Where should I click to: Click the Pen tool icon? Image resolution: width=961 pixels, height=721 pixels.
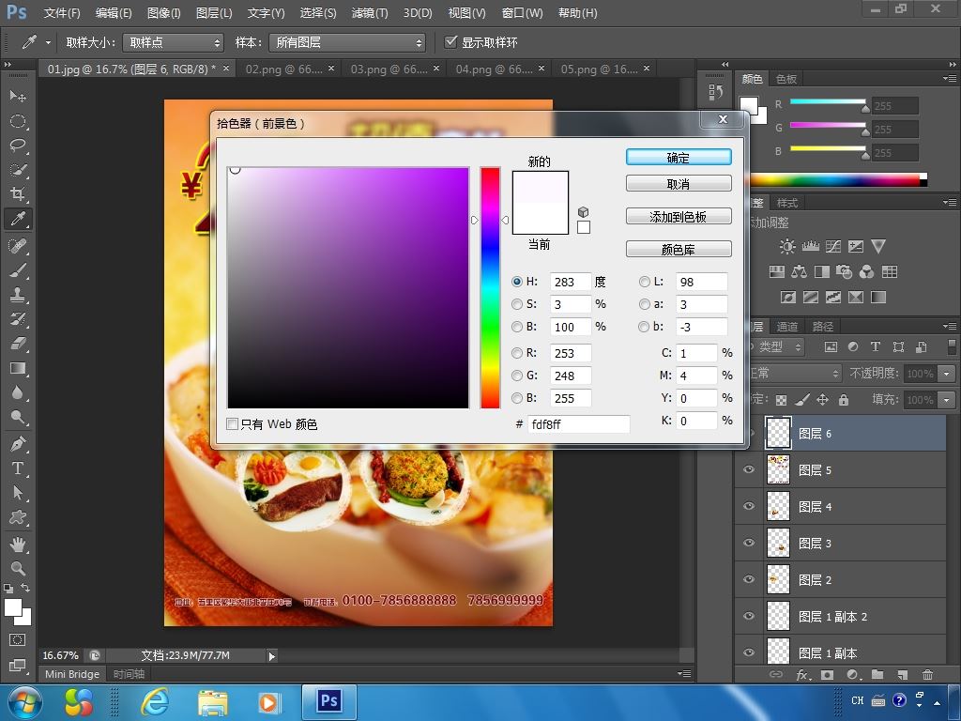[x=18, y=443]
